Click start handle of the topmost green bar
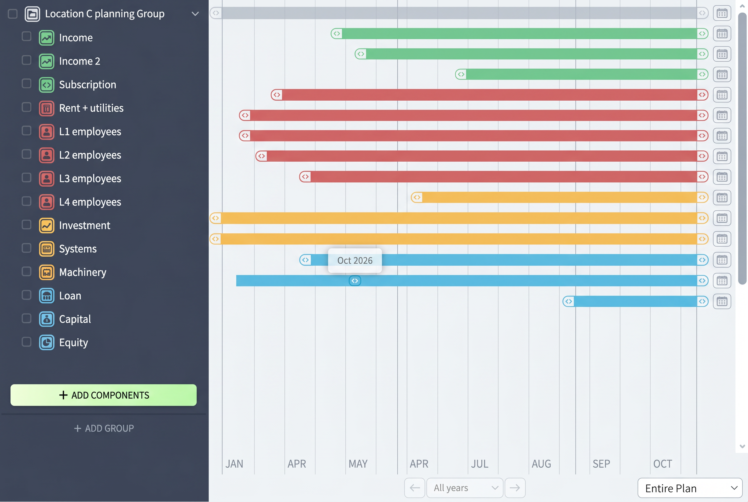Viewport: 748px width, 502px height. [x=337, y=34]
